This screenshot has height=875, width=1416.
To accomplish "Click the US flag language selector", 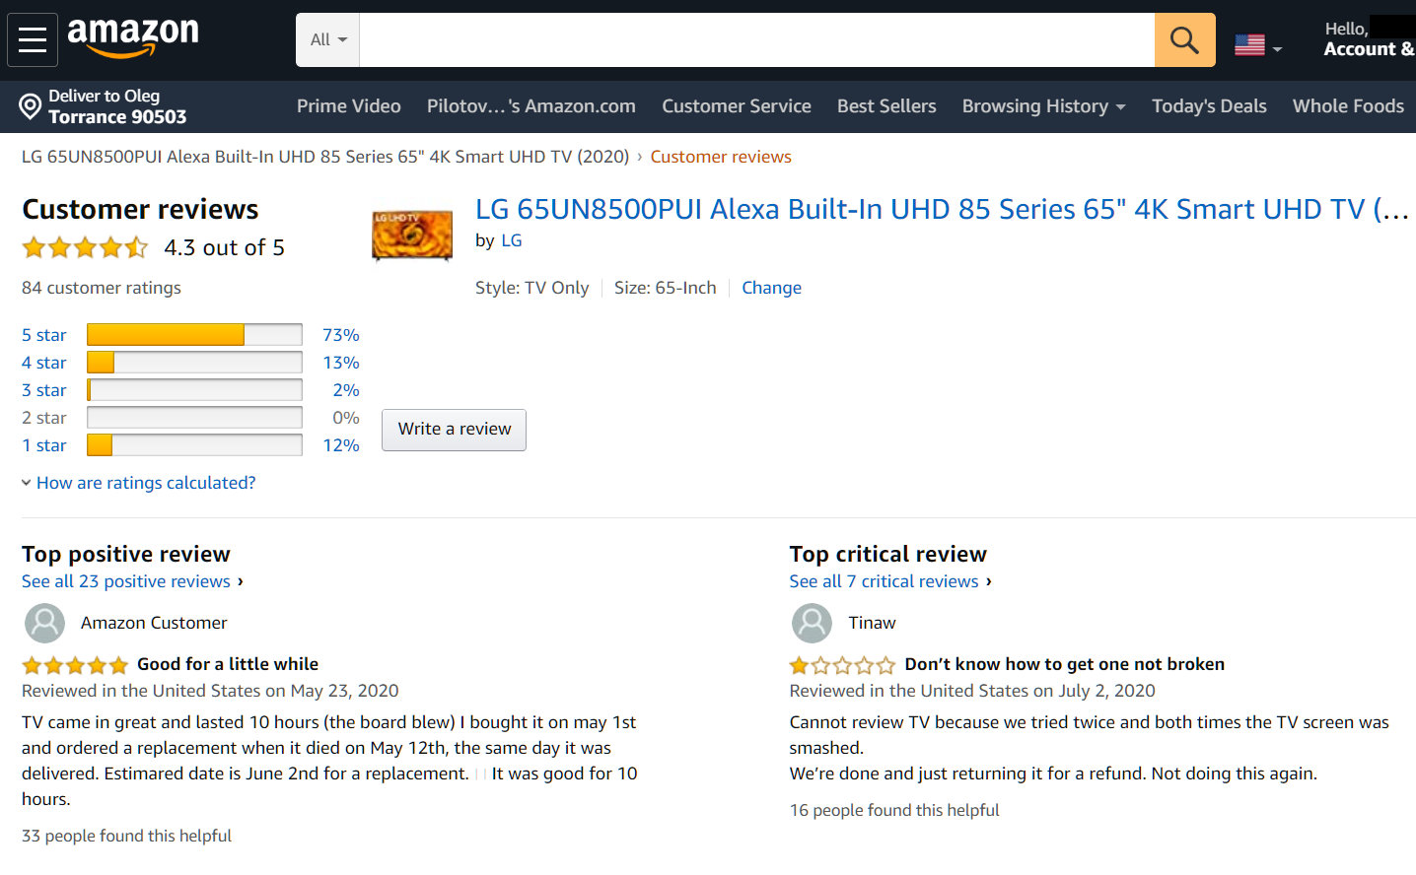I will [x=1257, y=45].
